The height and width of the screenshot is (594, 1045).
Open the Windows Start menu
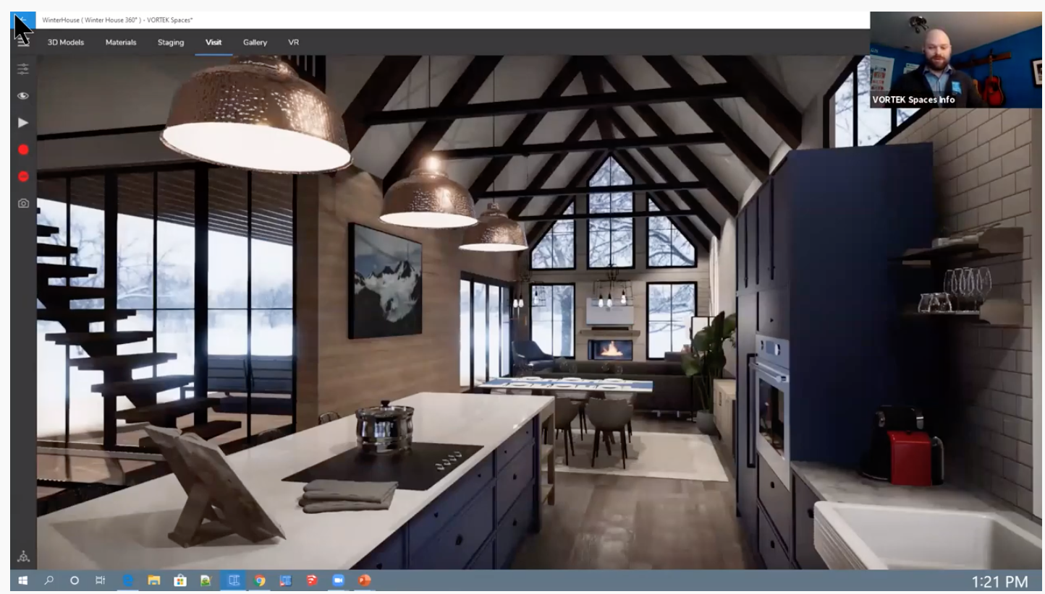(22, 580)
